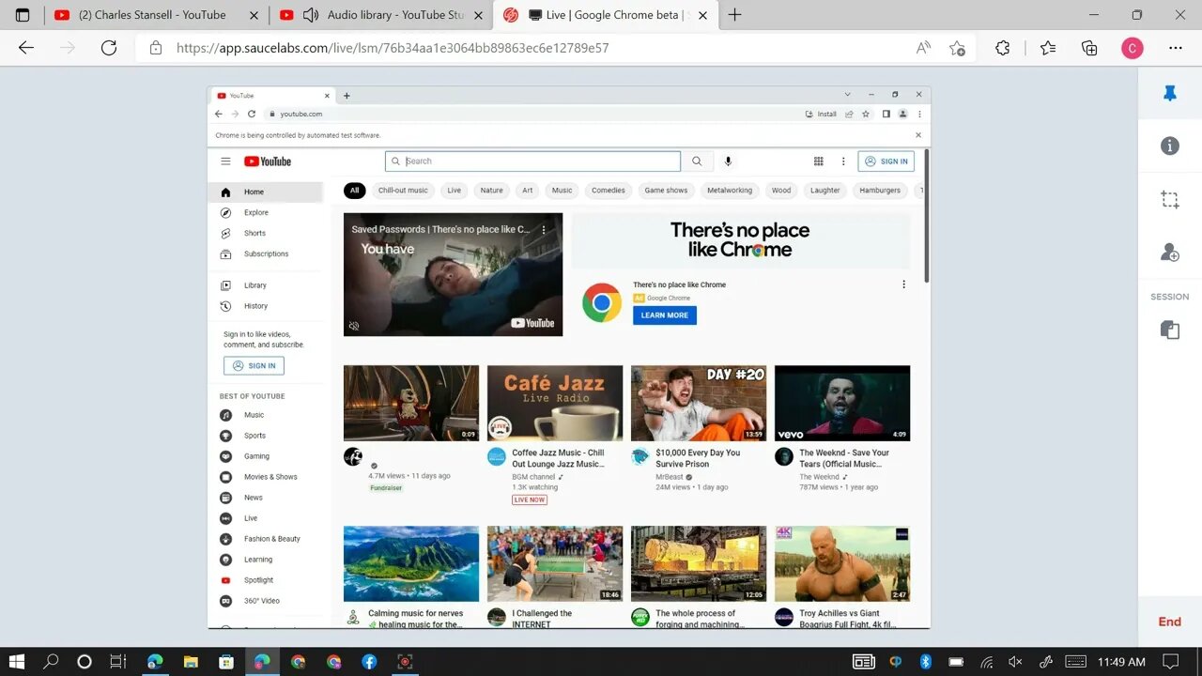Open I Challenged the INTERNET thumbnail

click(555, 563)
